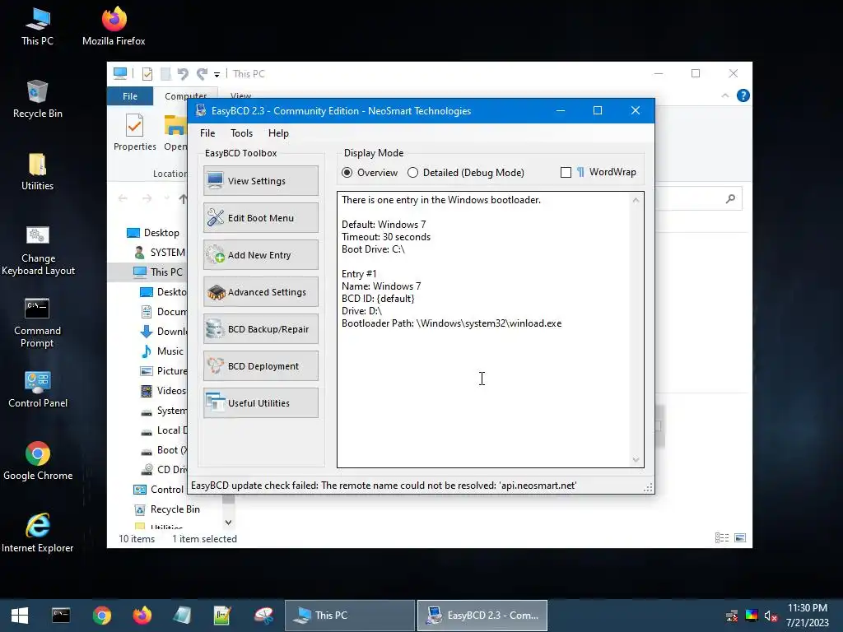Screen dimensions: 843x632
Task: Collapse the Explorer ribbon with the chevron
Action: tap(724, 95)
